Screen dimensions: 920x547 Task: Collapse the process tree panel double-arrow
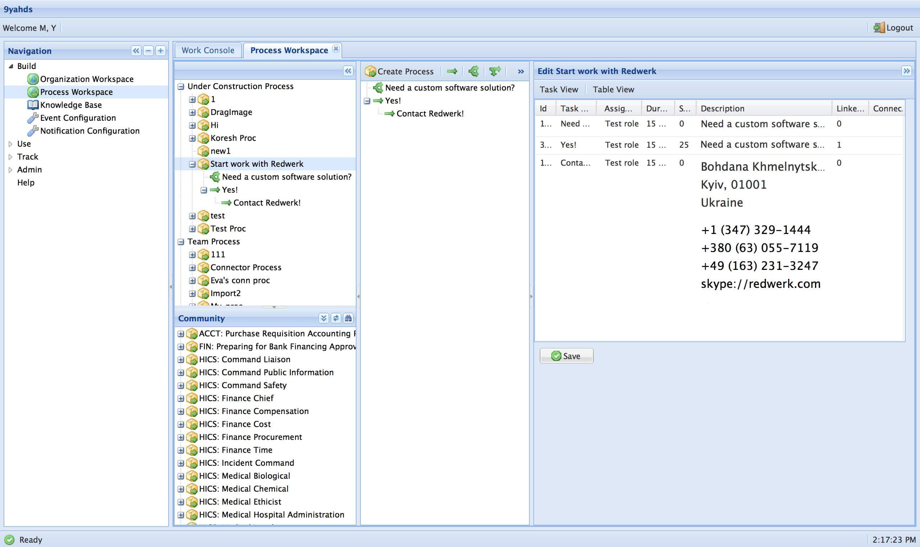348,71
